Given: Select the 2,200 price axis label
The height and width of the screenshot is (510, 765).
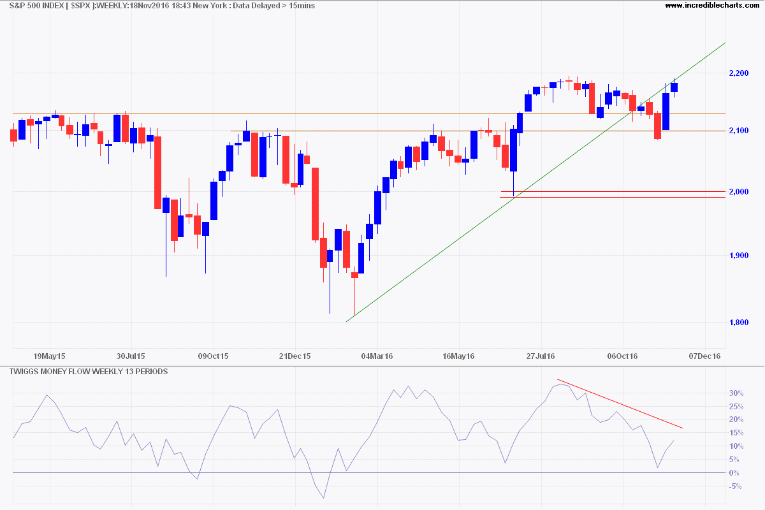Looking at the screenshot, I should click(x=740, y=73).
